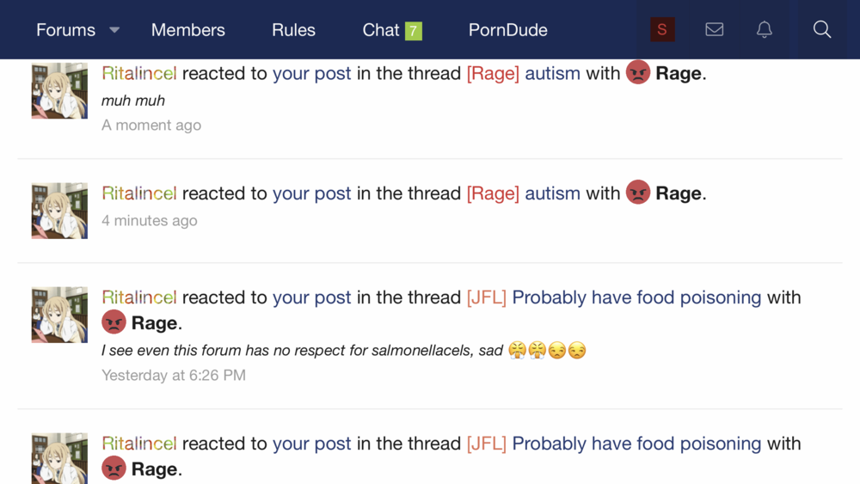
Task: Click the Rage emoji in the last alert
Action: (114, 469)
